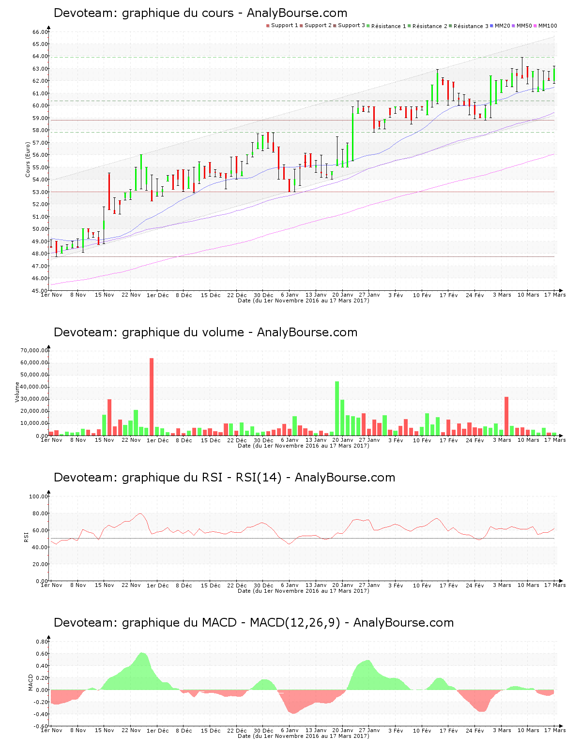
Task: Click the date range caption under MACD chart
Action: coord(304,736)
